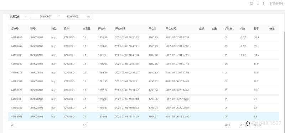
Task: Click the 合计 totals row label
Action: click(13, 125)
